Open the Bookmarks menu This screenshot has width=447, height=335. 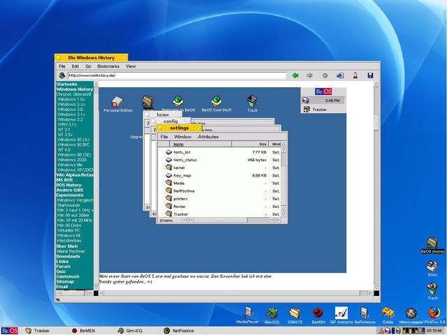pos(108,66)
